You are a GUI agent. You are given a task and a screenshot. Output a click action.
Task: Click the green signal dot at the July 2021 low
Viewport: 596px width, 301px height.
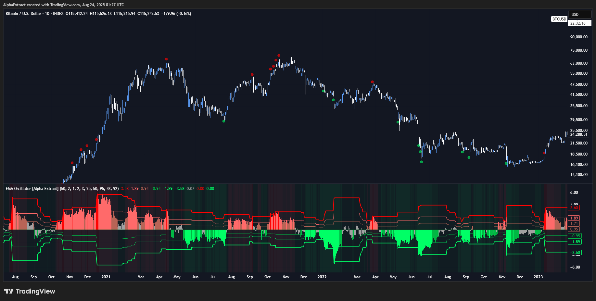[x=224, y=121]
